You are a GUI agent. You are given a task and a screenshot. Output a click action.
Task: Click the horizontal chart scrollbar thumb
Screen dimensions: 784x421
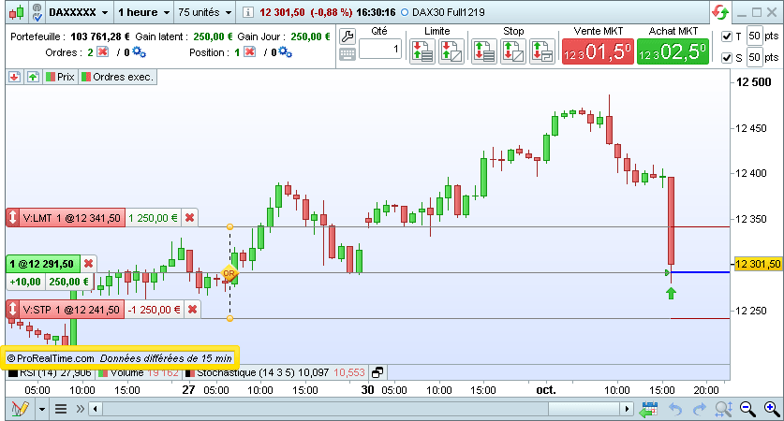pos(584,410)
